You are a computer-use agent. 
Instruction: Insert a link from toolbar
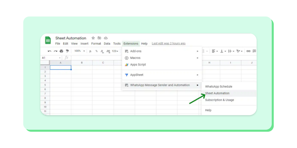point(248,51)
